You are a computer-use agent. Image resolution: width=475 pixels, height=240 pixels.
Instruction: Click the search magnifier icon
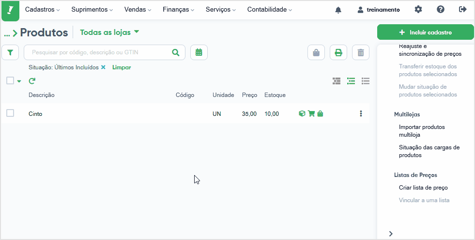(x=176, y=52)
